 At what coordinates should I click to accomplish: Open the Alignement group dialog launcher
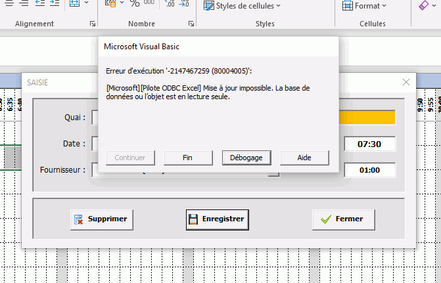[93, 24]
